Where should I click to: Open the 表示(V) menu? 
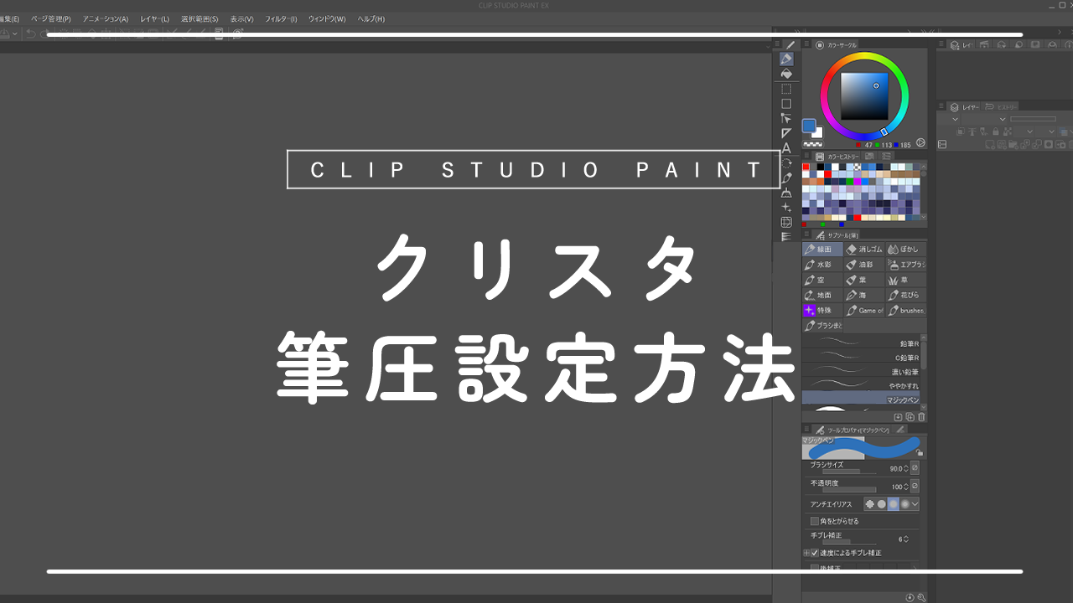click(241, 18)
